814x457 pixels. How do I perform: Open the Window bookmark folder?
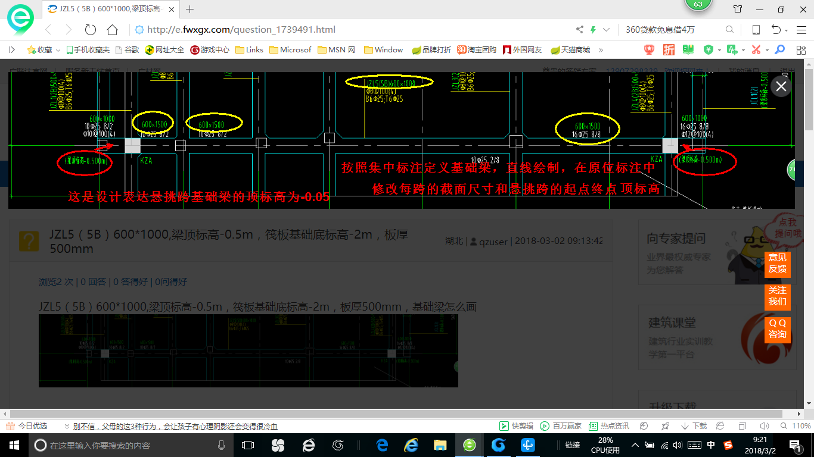(384, 50)
